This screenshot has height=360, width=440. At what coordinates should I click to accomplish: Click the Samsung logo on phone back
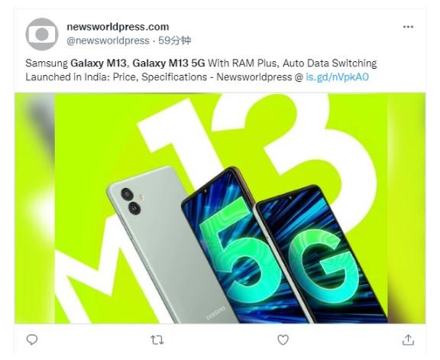216,313
